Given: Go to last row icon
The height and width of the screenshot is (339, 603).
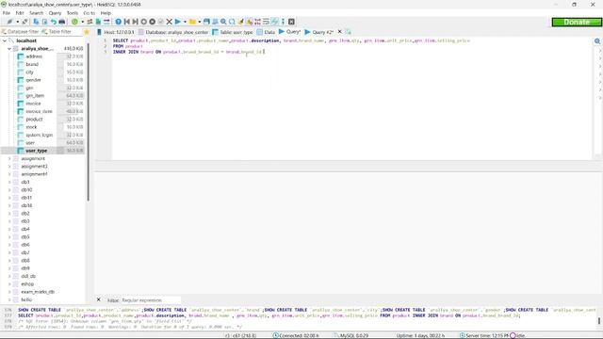Looking at the screenshot, I should (x=136, y=22).
